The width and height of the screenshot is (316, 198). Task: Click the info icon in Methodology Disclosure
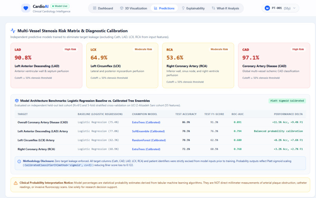pyautogui.click(x=19, y=161)
